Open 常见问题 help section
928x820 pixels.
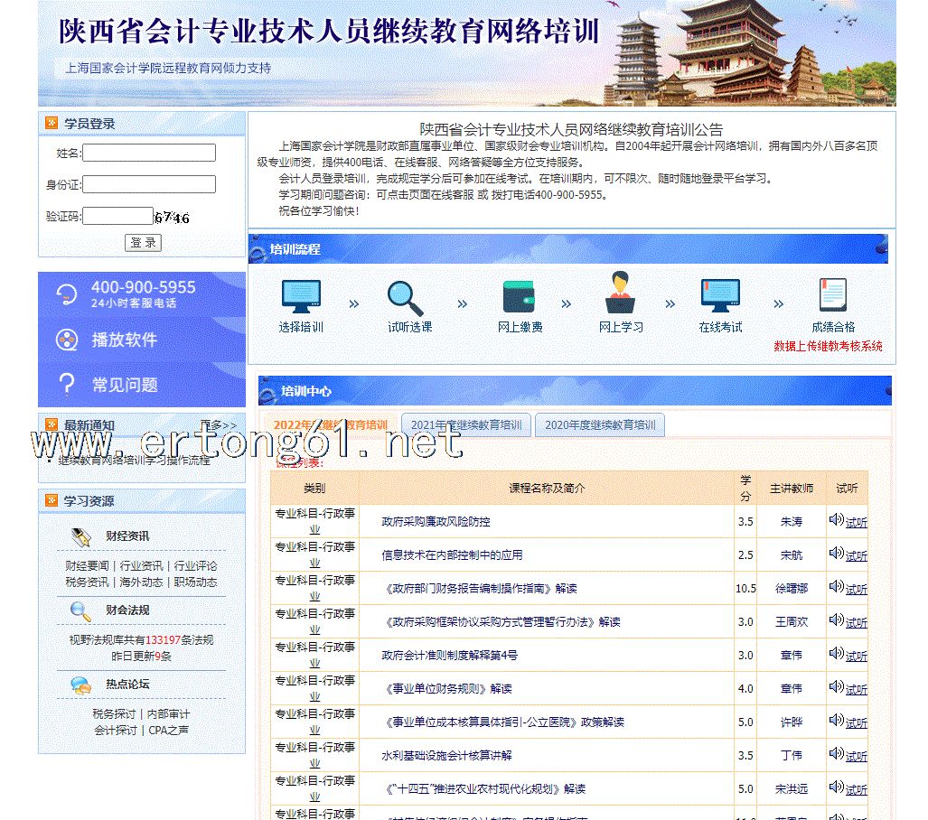pos(124,386)
